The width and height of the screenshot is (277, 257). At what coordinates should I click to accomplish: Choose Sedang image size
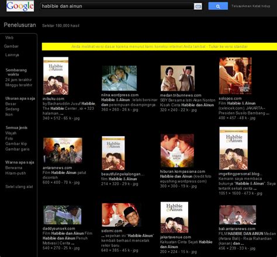click(x=12, y=109)
